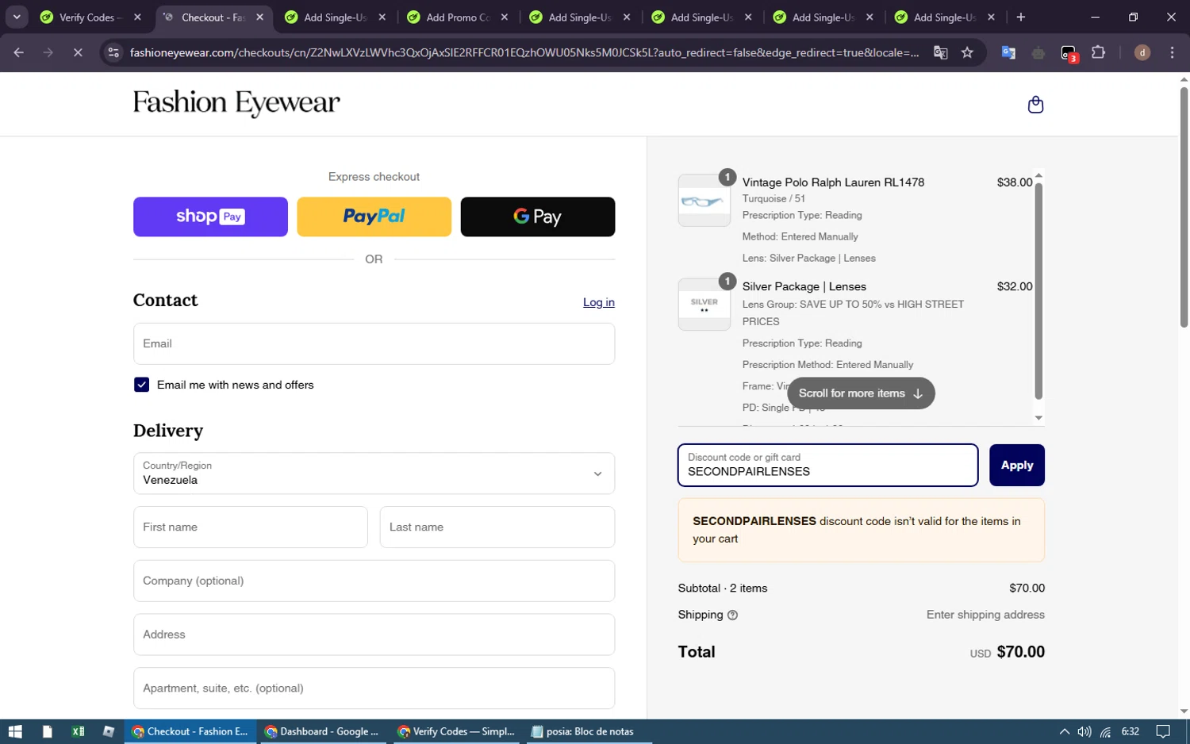Click the Total $70.00 amount
This screenshot has width=1190, height=744.
pos(1020,652)
